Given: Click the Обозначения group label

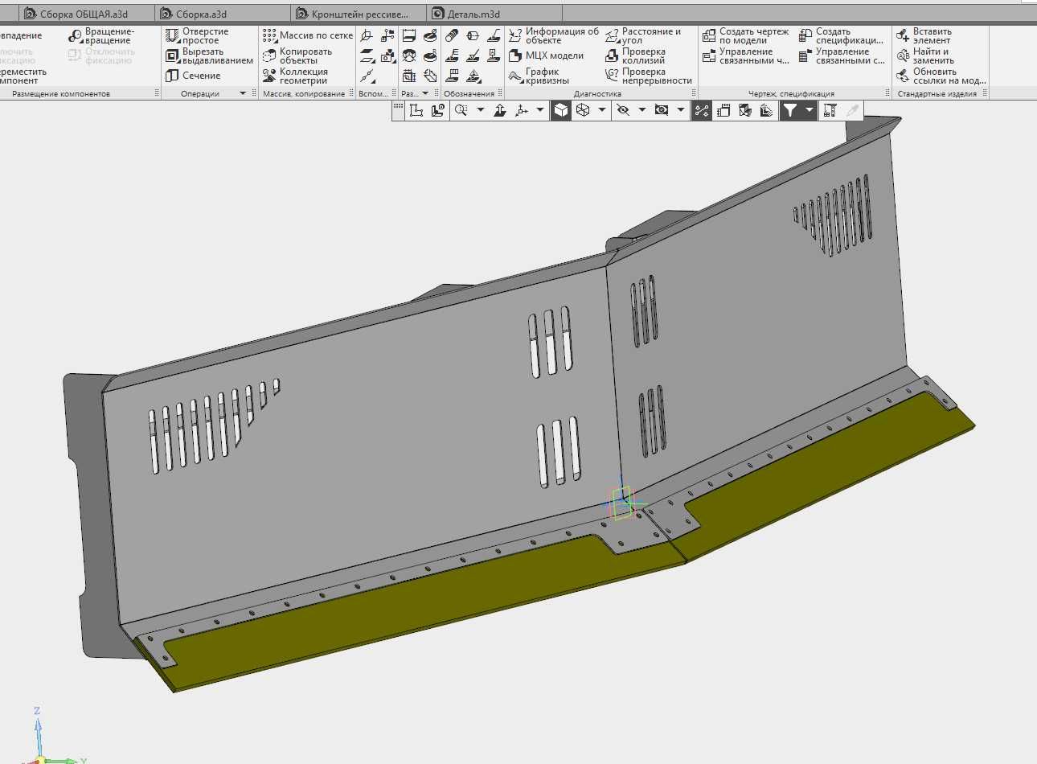Looking at the screenshot, I should click(469, 94).
